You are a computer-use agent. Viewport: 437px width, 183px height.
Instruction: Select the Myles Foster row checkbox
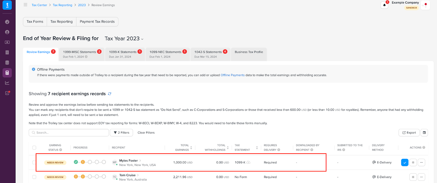click(x=34, y=163)
